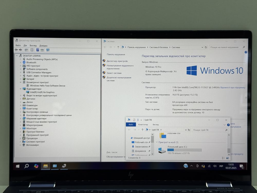Open Вигляд menu in Device Manager
Viewport: 257px width, 193px height.
point(33,46)
